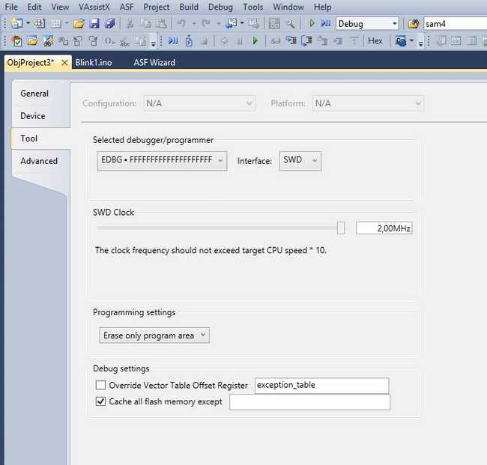This screenshot has width=487, height=465.
Task: Open the Debug configuration combo box
Action: [367, 24]
